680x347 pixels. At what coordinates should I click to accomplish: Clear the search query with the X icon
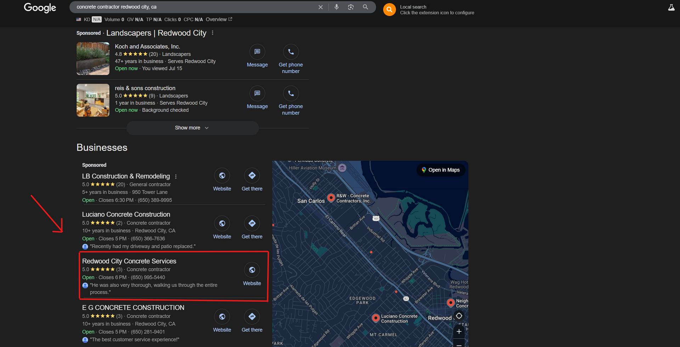point(321,7)
